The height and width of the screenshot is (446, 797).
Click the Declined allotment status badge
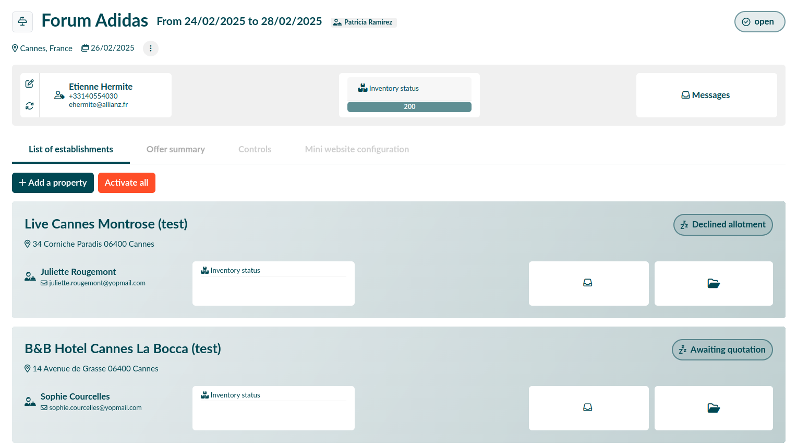click(x=723, y=225)
